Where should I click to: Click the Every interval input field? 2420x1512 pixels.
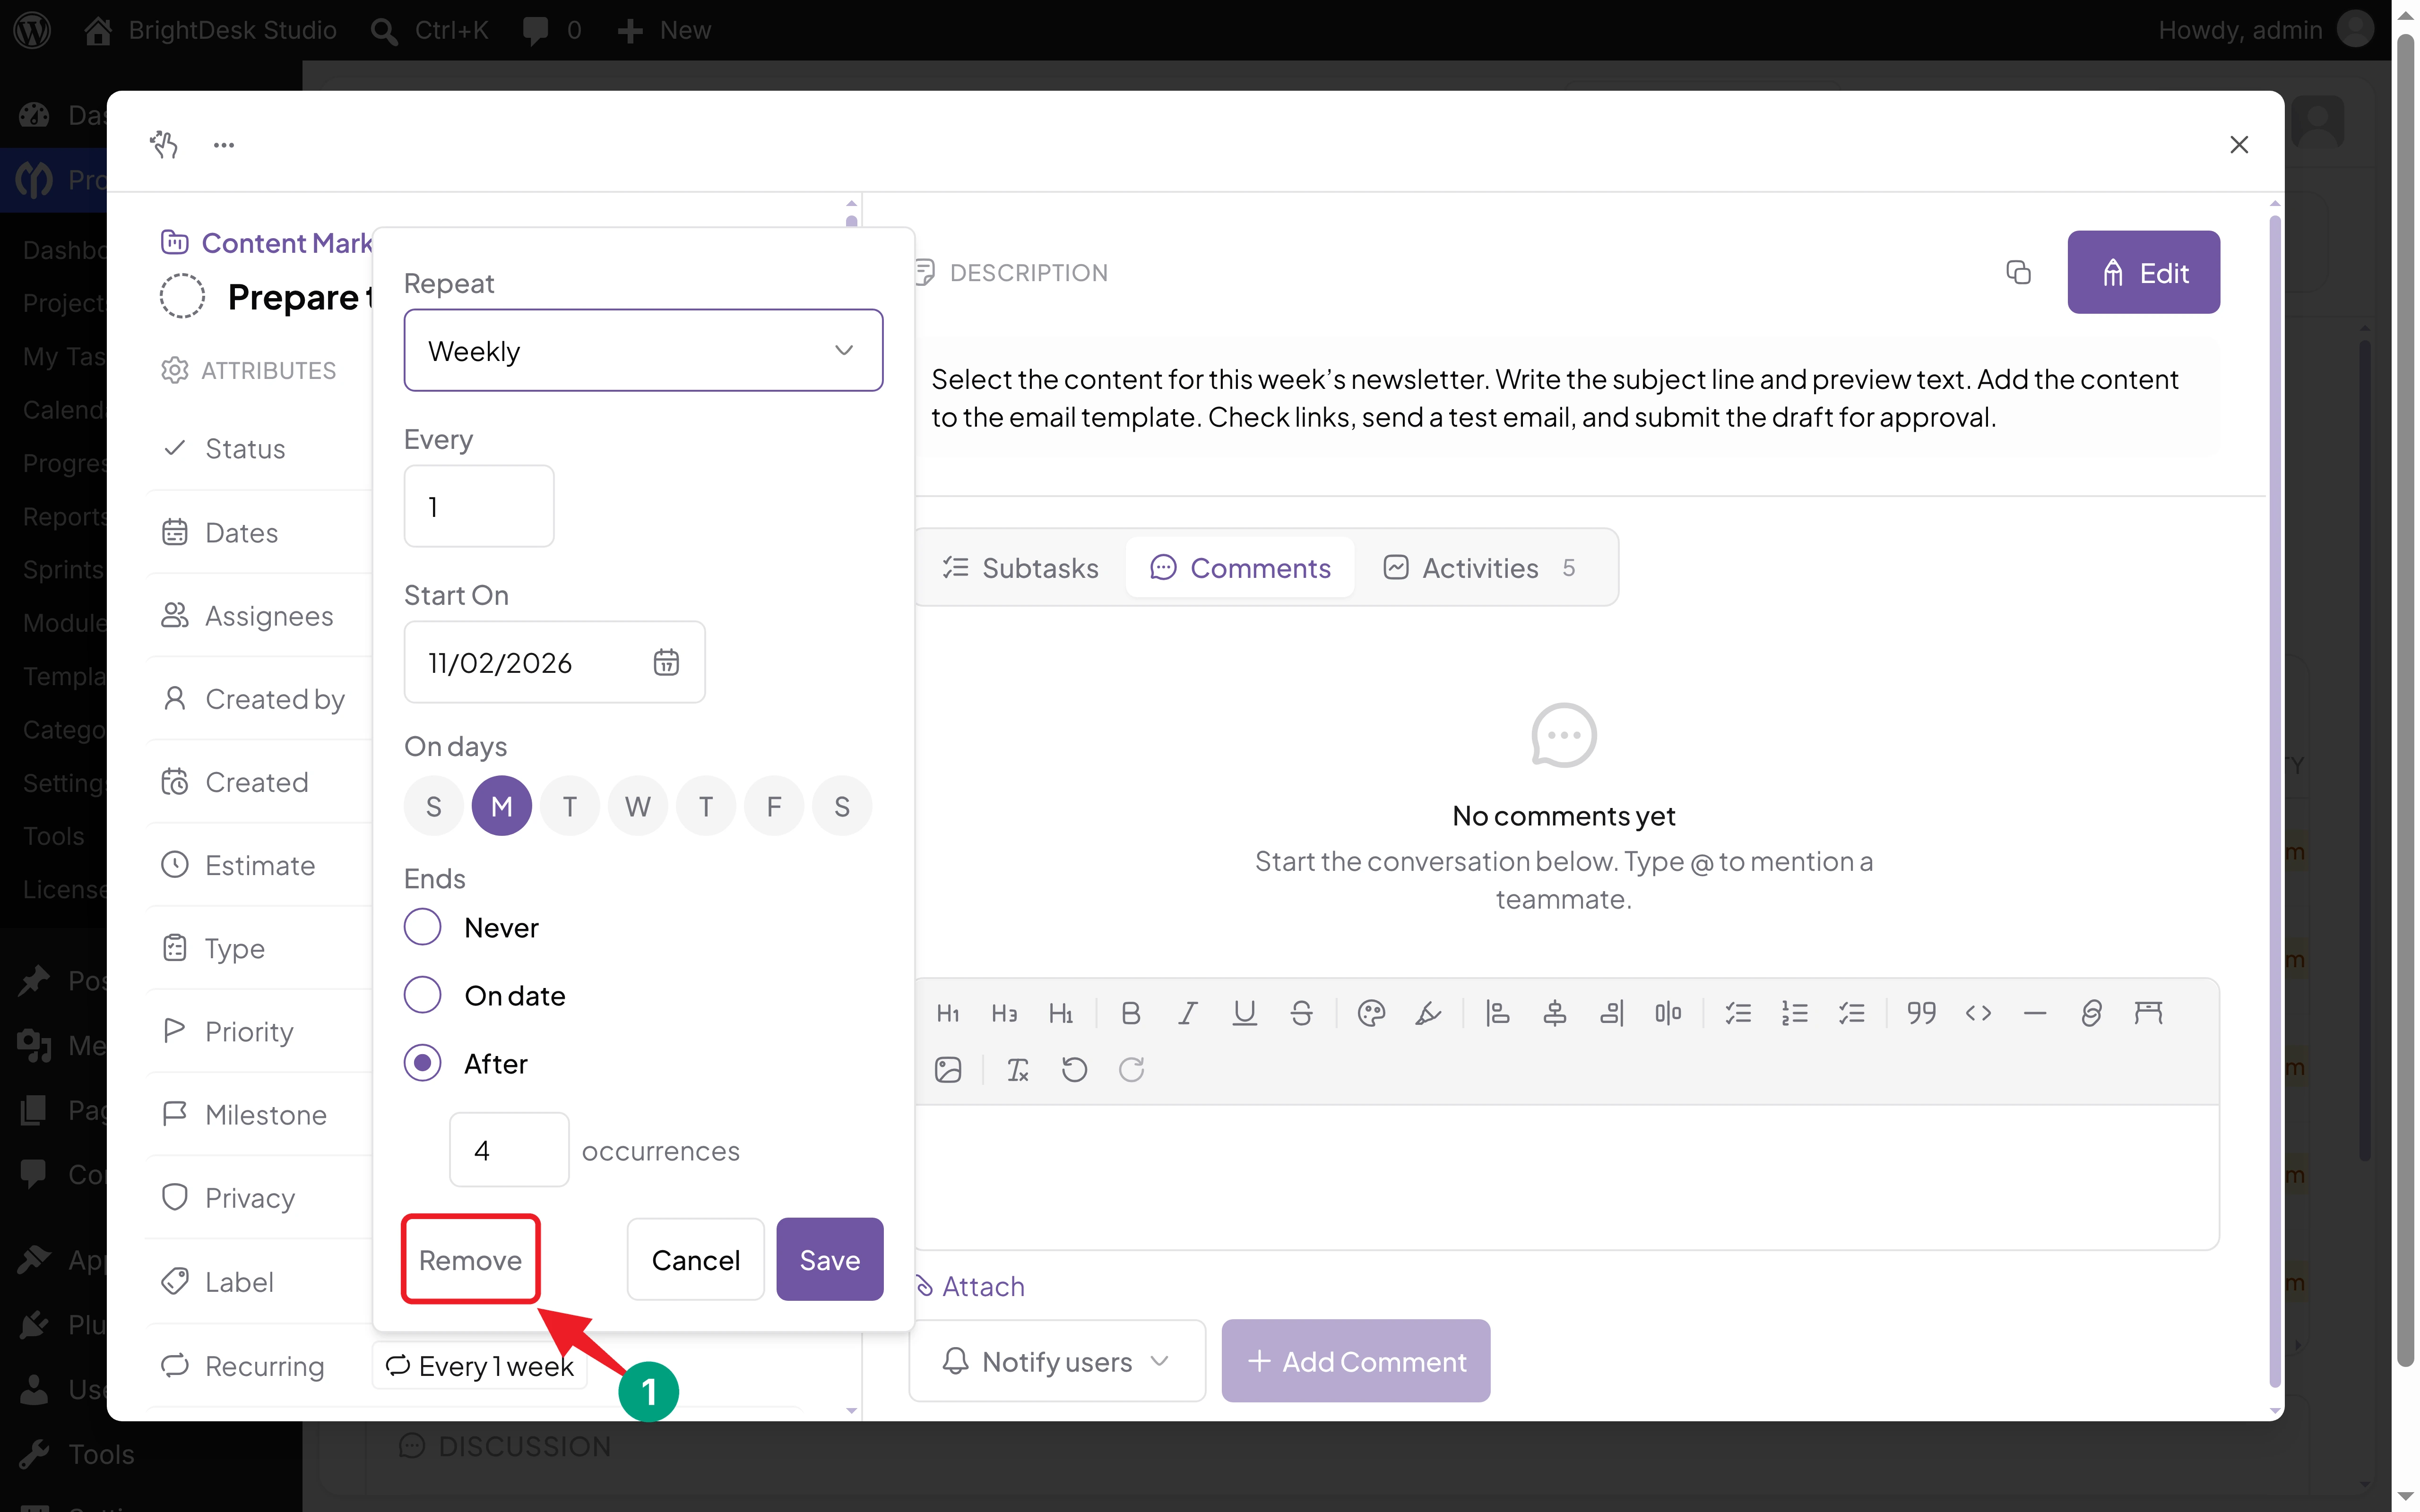[479, 506]
